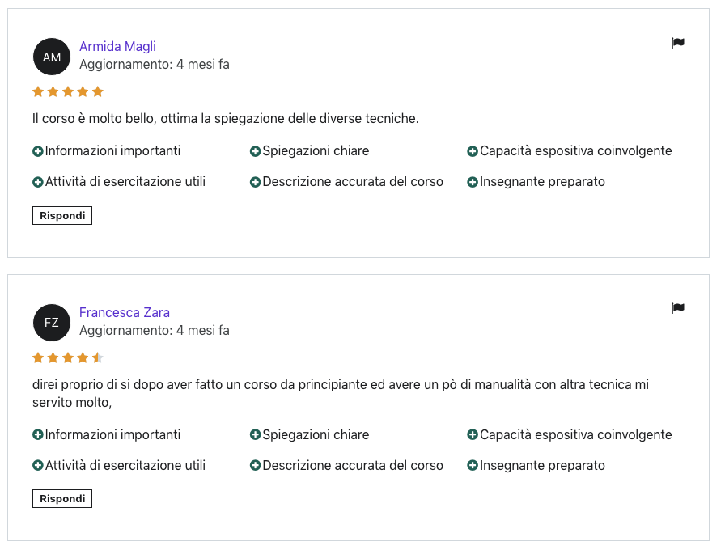Reply to Armida Magli's review with Rispondi
Viewport: 725px width, 550px height.
tap(62, 216)
